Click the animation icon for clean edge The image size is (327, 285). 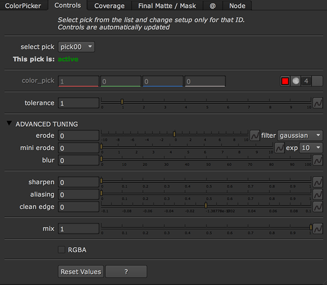coord(318,207)
